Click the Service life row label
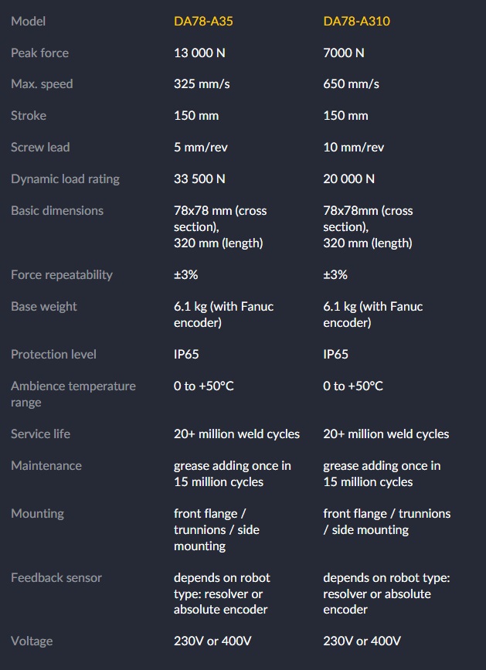This screenshot has width=486, height=670. (40, 434)
